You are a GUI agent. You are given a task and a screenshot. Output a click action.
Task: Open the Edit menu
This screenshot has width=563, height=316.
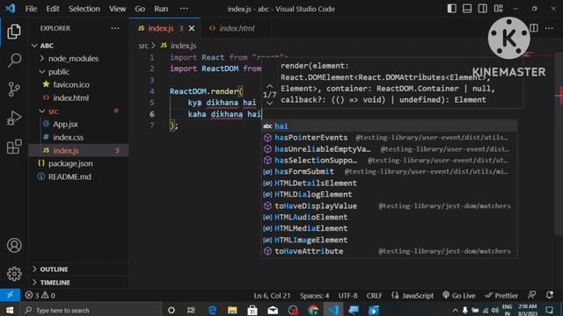click(53, 9)
